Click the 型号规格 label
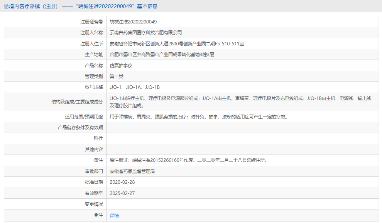Image resolution: width=382 pixels, height=223 pixels. pyautogui.click(x=94, y=87)
